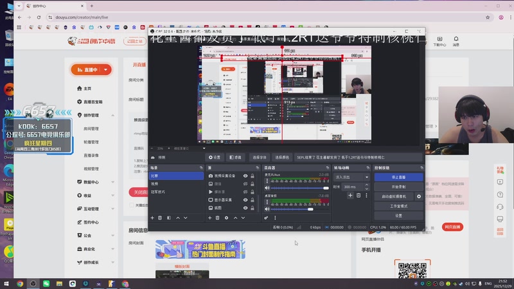The height and width of the screenshot is (289, 514).
Task: Toggle lock on 底图 source
Action: (x=253, y=207)
